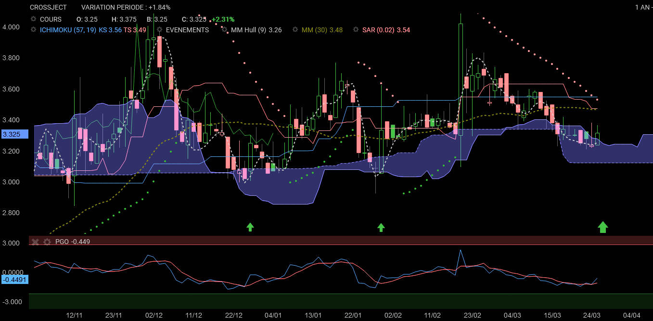
Task: Open MM Hull (9) settings gear
Action: click(x=224, y=30)
